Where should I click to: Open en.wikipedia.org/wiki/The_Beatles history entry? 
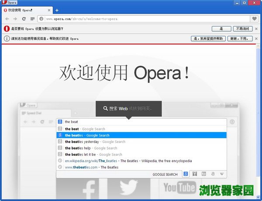coord(141,161)
